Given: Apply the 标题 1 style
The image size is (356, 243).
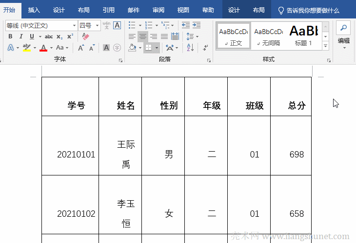Looking at the screenshot, I should [x=303, y=36].
